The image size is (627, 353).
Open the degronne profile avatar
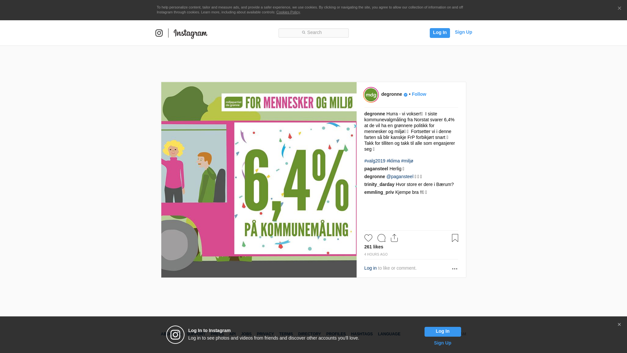coord(371,95)
